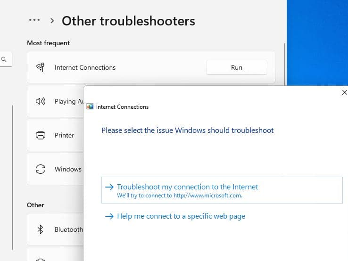Click the 'Other troubleshooters' page heading

(x=129, y=21)
